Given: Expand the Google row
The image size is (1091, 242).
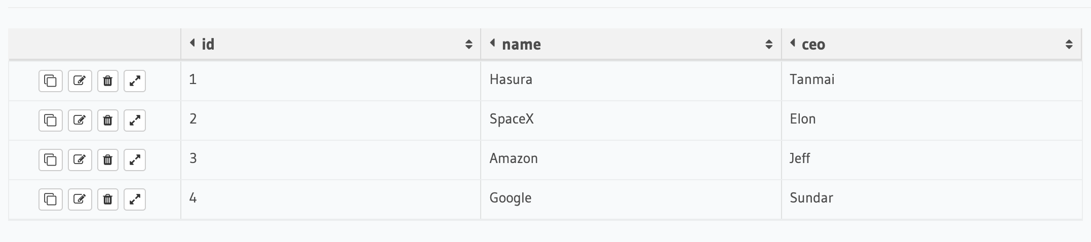Looking at the screenshot, I should (x=135, y=199).
